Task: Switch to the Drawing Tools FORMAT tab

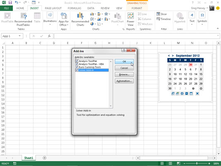Action: 137,8
